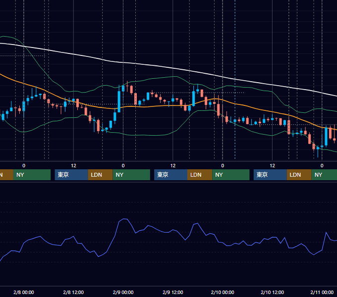Select the LDN session block on 2/8
337x297 pixels.
101,175
